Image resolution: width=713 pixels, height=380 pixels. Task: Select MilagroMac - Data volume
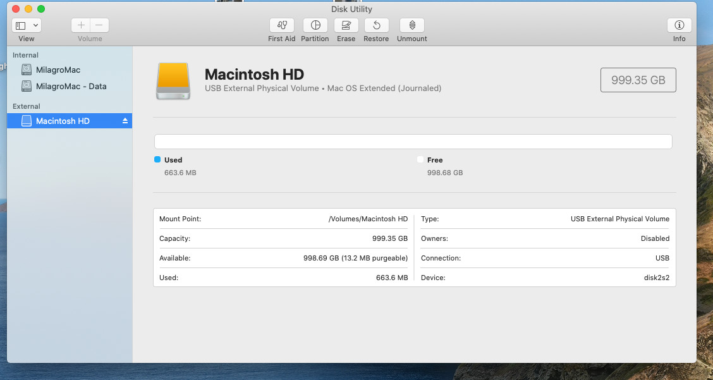[70, 87]
